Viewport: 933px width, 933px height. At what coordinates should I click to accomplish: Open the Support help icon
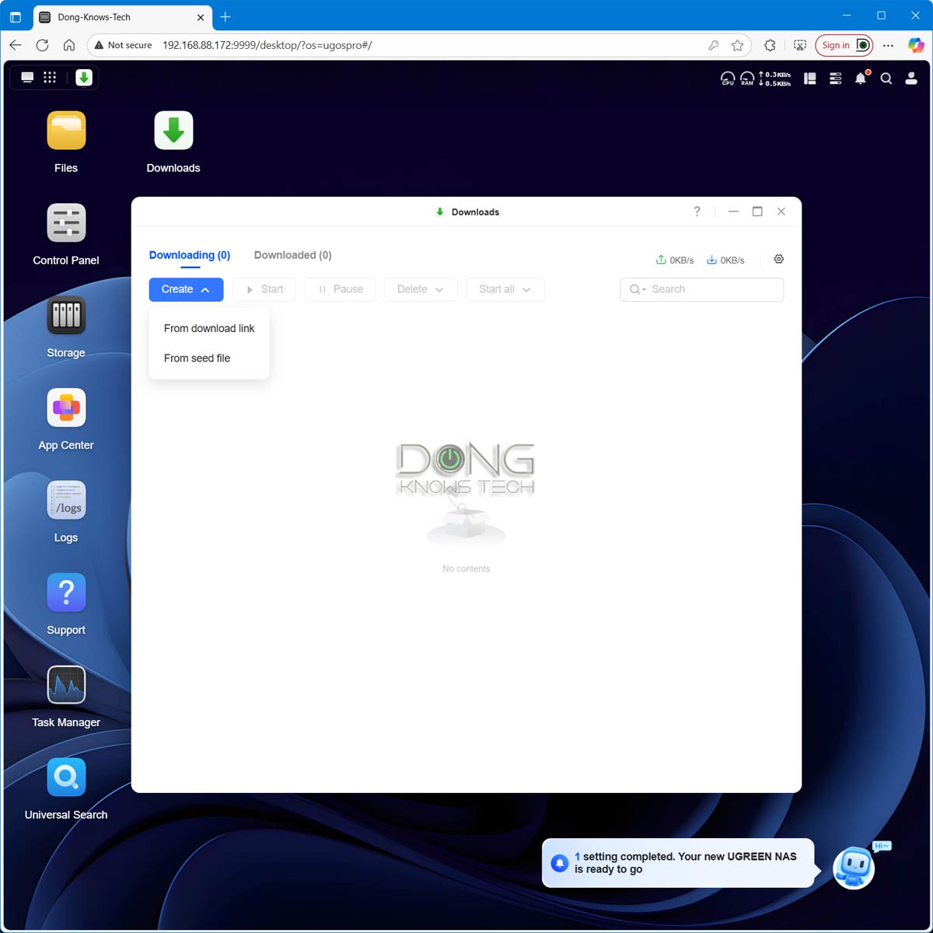(66, 592)
